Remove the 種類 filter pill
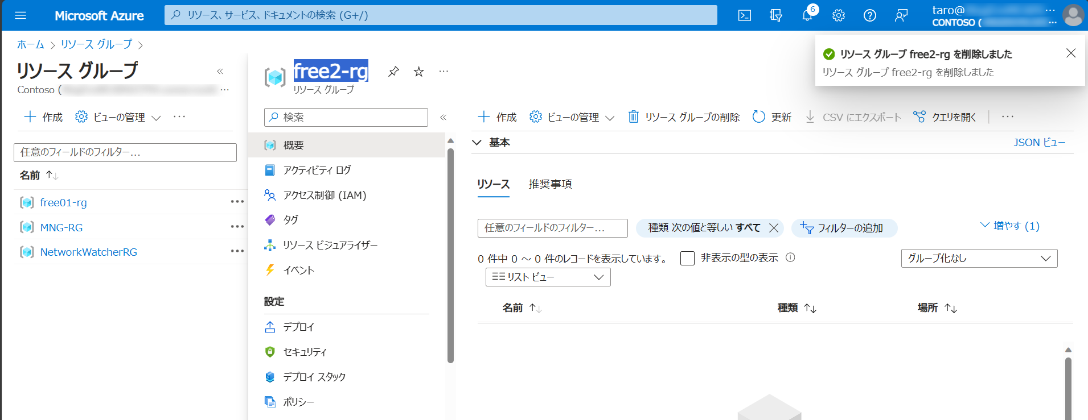 [x=774, y=228]
